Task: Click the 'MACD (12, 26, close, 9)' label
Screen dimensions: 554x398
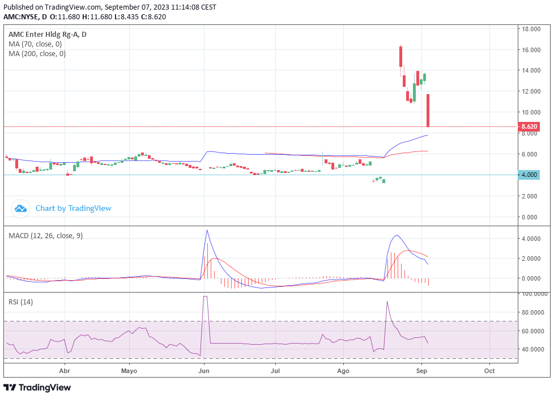Action: pos(45,236)
